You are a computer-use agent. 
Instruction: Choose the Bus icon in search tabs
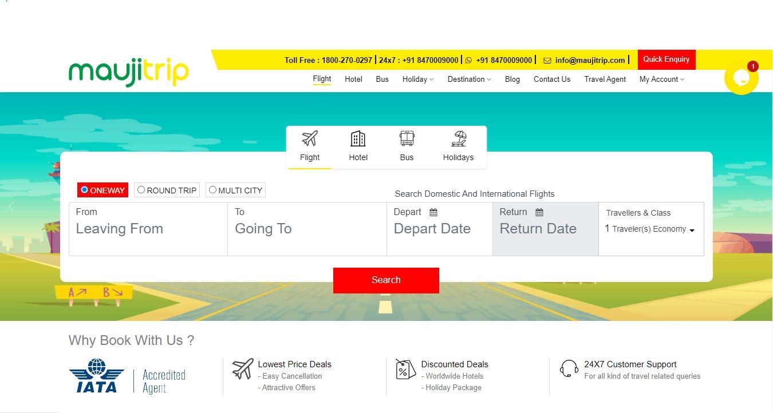[407, 139]
